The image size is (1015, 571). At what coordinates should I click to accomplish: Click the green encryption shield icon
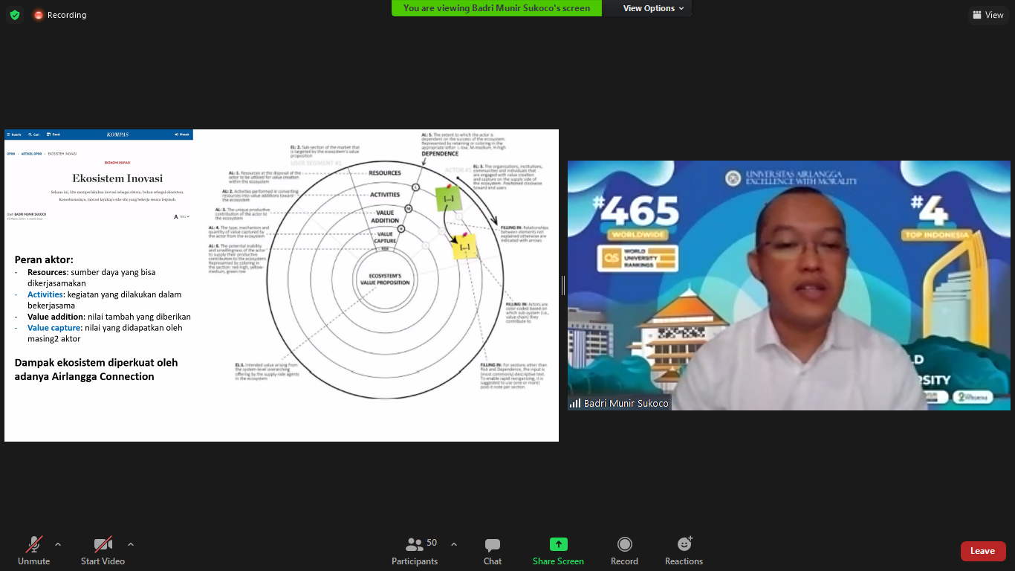(x=15, y=15)
